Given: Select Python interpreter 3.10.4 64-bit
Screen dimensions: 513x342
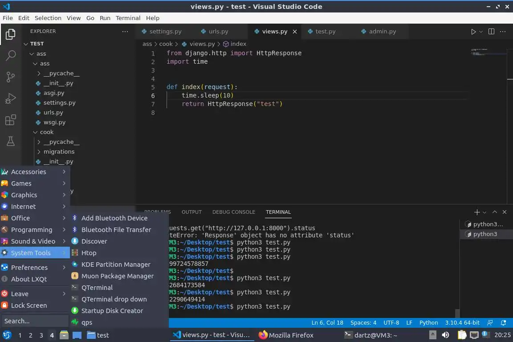Looking at the screenshot, I should coord(462,323).
